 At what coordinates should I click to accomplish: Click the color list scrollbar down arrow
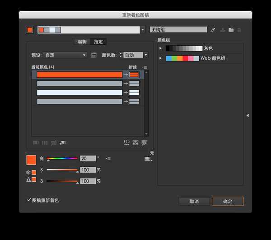146,134
